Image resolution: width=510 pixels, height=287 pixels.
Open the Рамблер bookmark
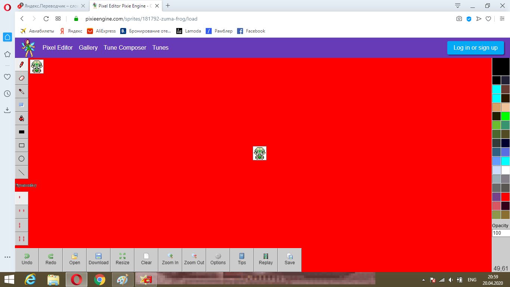[x=220, y=31]
